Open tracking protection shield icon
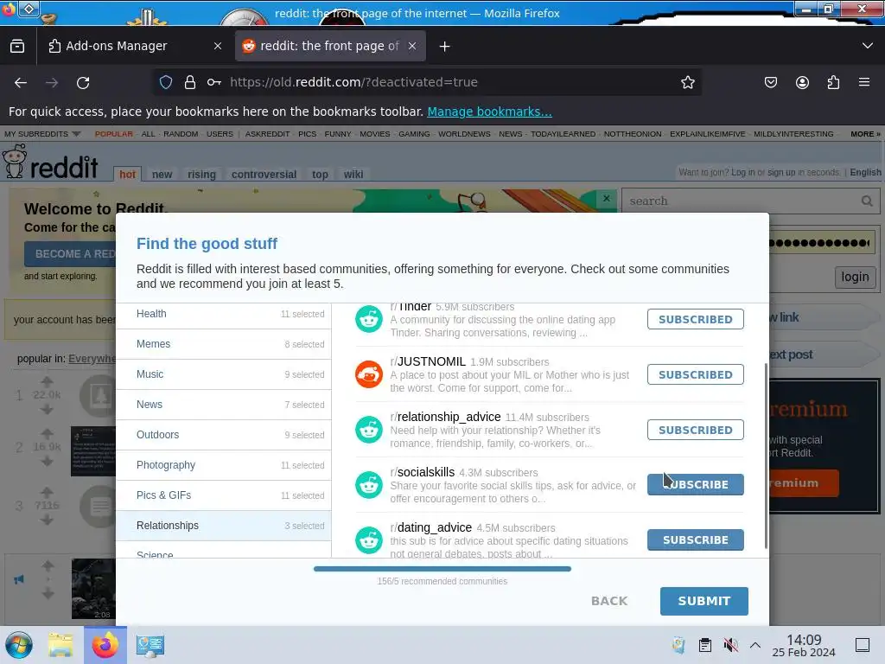The width and height of the screenshot is (885, 664). (x=165, y=82)
